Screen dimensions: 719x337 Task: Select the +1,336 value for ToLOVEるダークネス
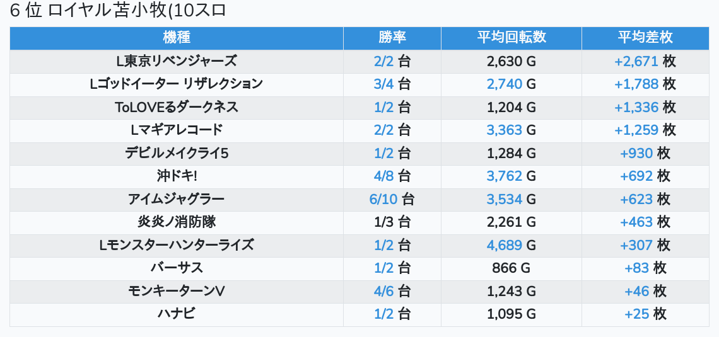[x=636, y=107]
